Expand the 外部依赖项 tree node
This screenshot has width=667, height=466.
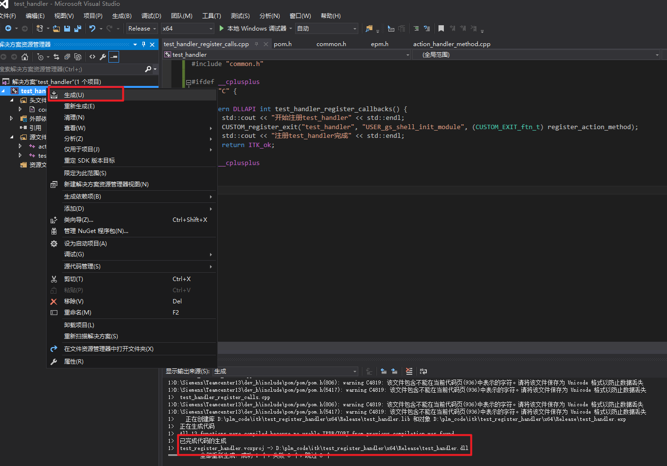click(12, 118)
